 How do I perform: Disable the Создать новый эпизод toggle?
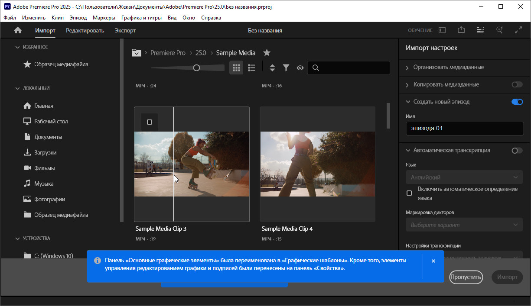point(517,102)
